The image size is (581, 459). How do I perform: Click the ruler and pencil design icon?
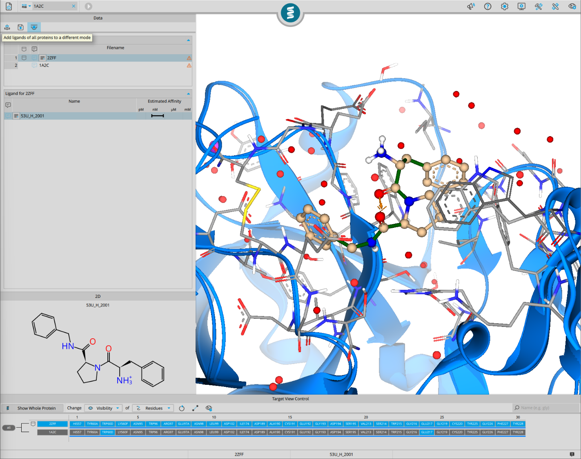click(555, 7)
